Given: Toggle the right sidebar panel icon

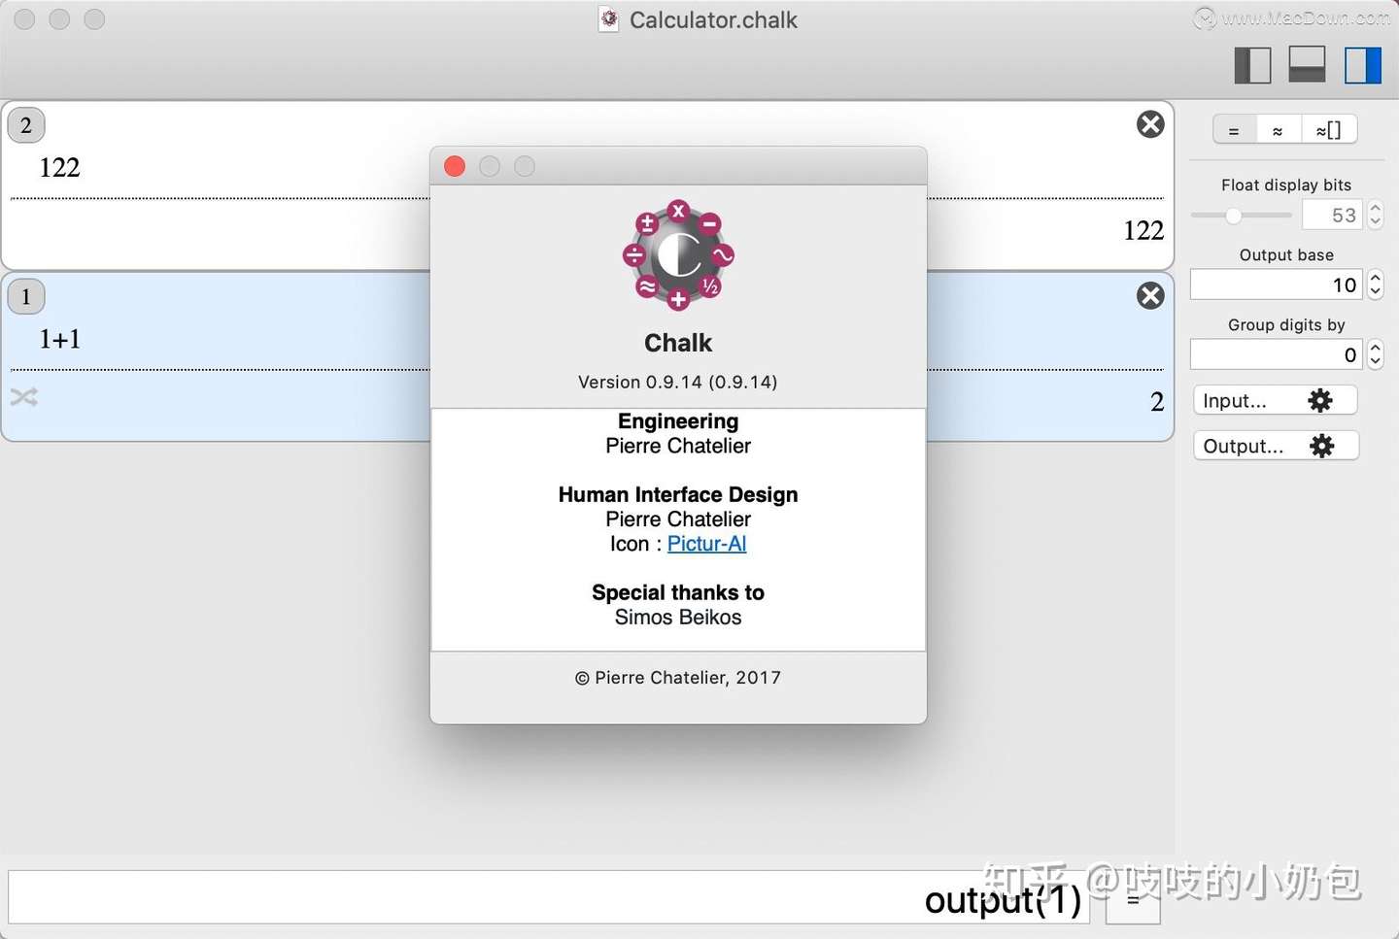Looking at the screenshot, I should pyautogui.click(x=1362, y=65).
